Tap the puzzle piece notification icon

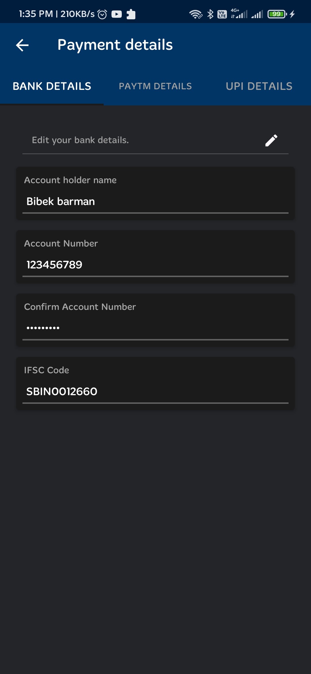tap(131, 14)
